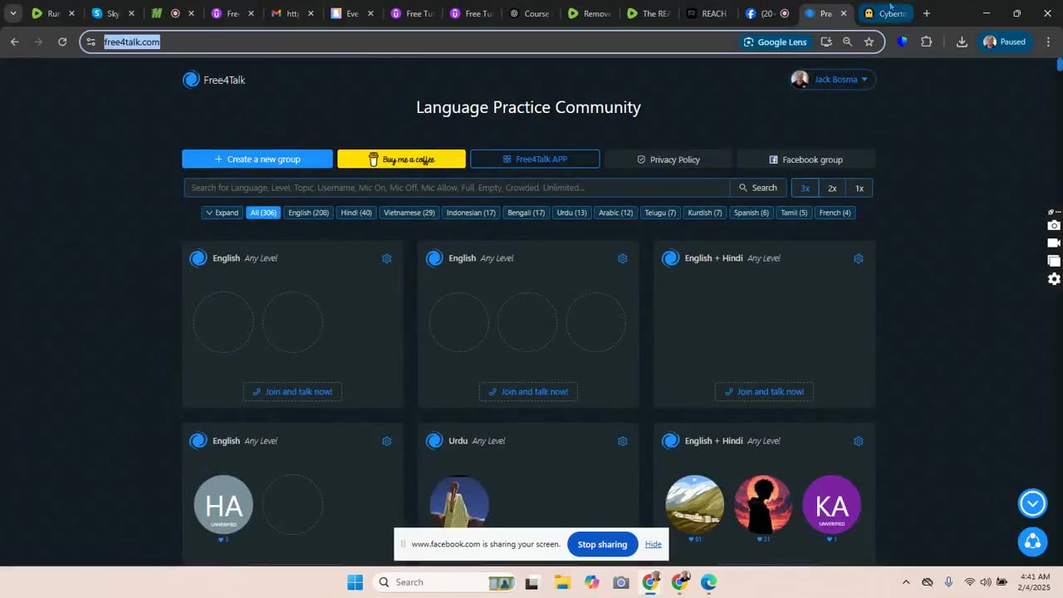This screenshot has height=598, width=1063.
Task: Click the blue community circle icon at bottom right
Action: 1032,542
